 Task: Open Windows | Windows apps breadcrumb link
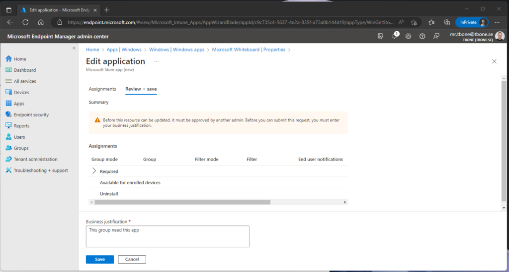176,50
